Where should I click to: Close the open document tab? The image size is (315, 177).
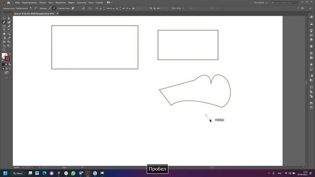coord(58,13)
